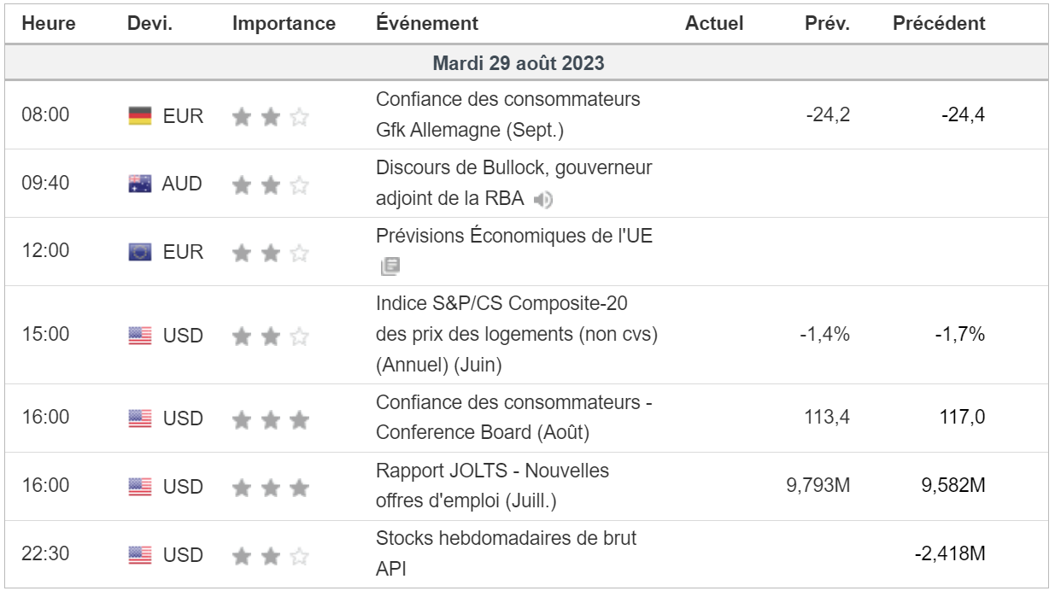Sort by the Heure column header
Screen dimensions: 1055x591
pyautogui.click(x=49, y=24)
